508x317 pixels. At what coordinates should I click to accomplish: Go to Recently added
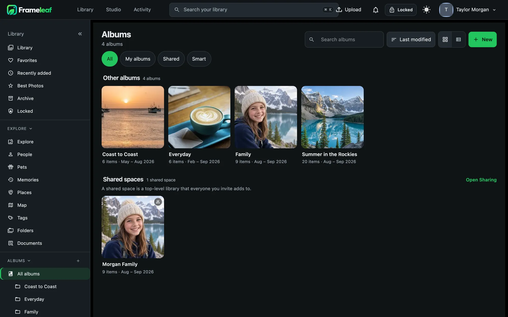(x=45, y=73)
